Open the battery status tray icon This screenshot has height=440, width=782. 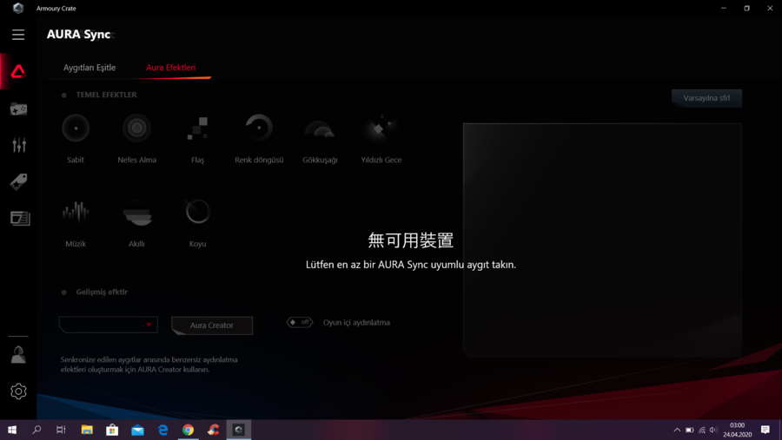pyautogui.click(x=689, y=430)
